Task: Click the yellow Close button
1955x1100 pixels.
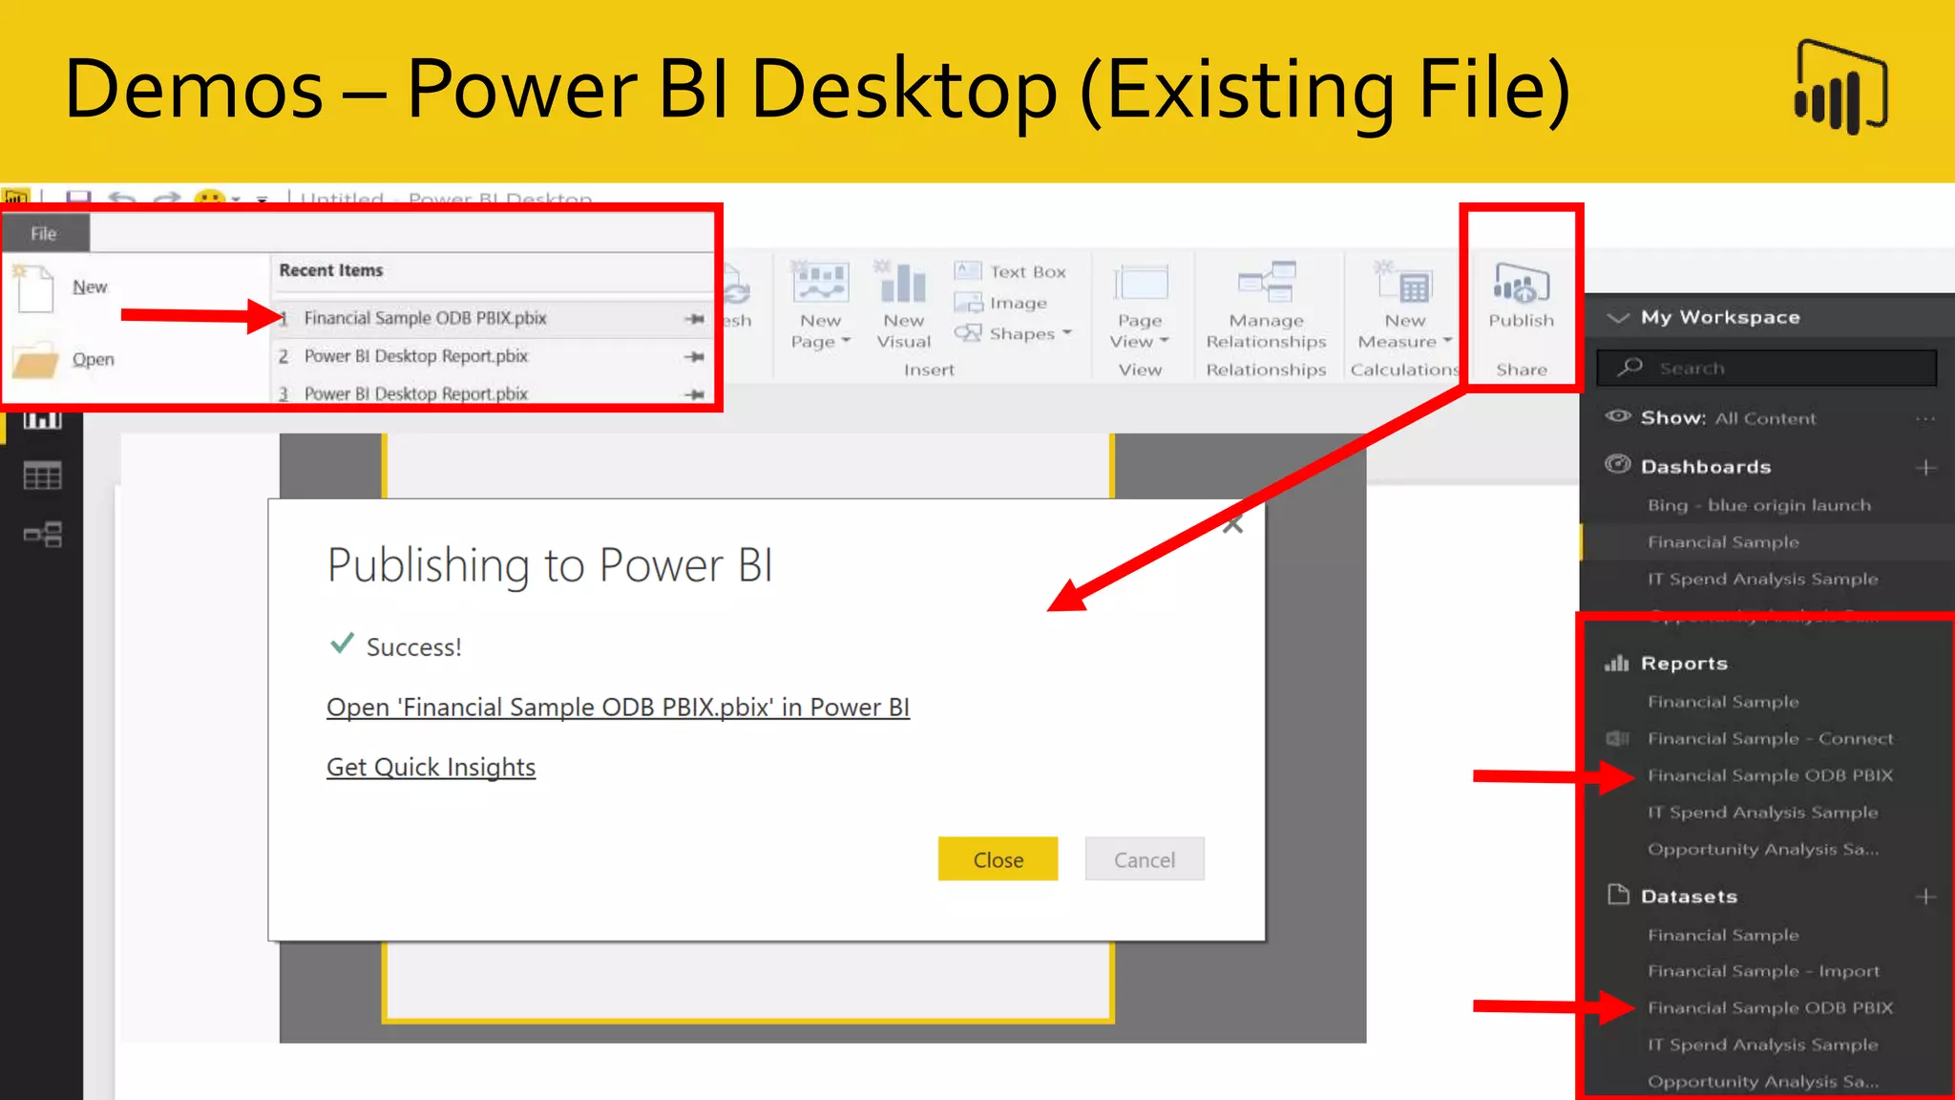Action: pos(998,859)
